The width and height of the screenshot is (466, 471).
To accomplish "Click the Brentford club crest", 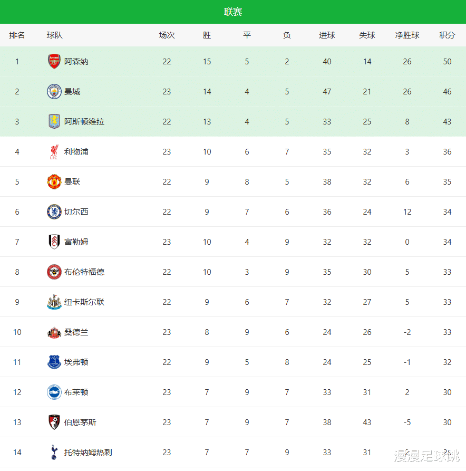I will [x=54, y=272].
